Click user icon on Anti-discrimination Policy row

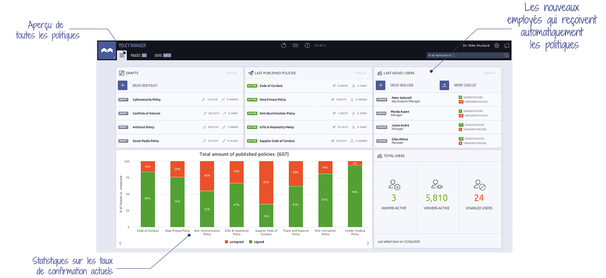[353, 113]
